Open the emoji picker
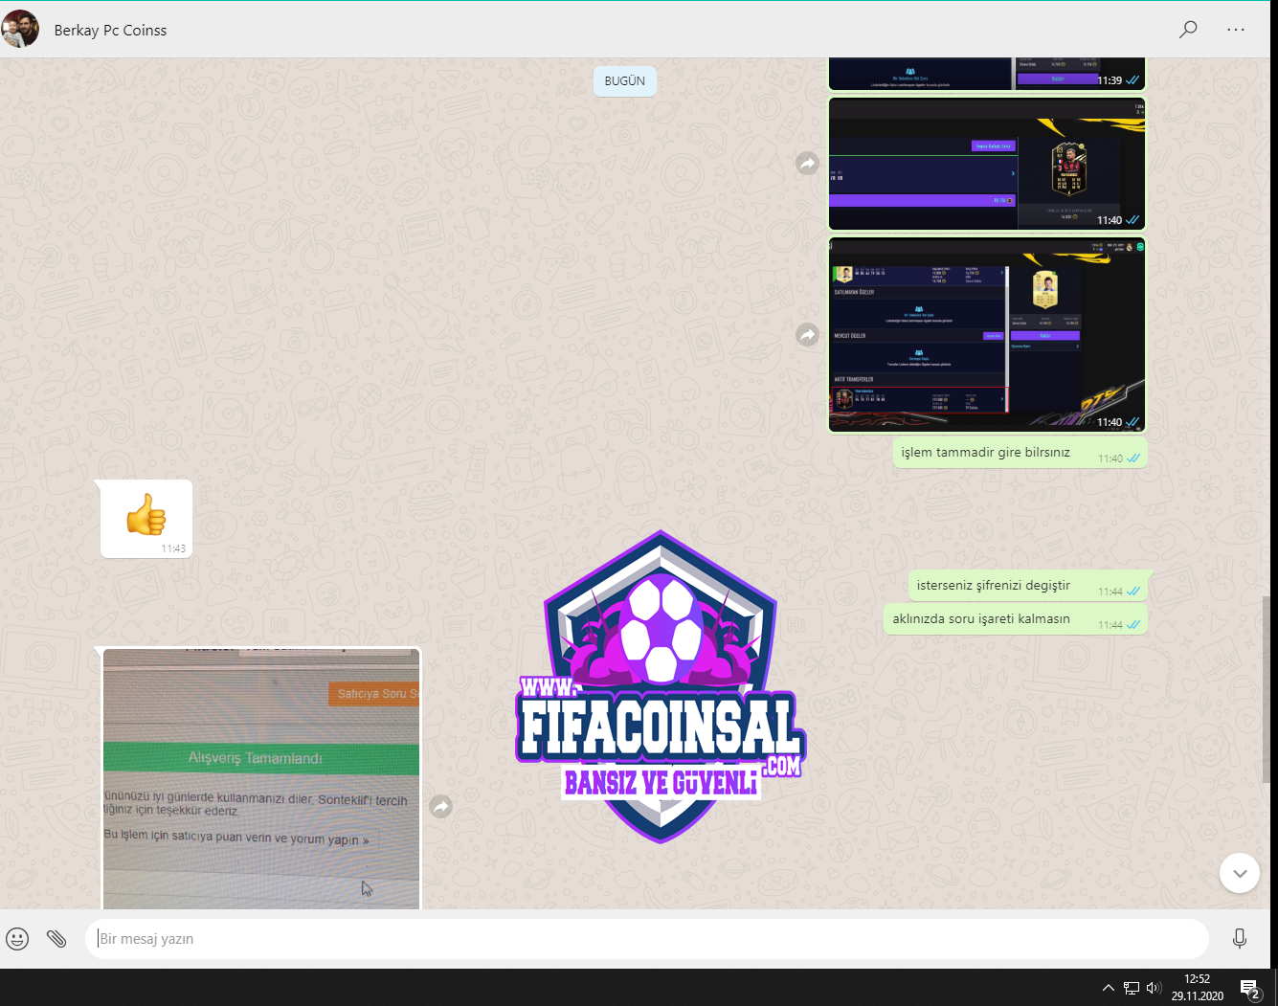This screenshot has height=1006, width=1278. pyautogui.click(x=17, y=939)
